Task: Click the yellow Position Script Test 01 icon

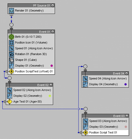Action: [x=86, y=133]
